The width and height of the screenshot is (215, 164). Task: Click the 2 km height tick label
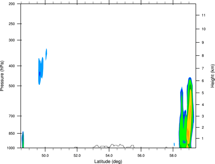203,127
